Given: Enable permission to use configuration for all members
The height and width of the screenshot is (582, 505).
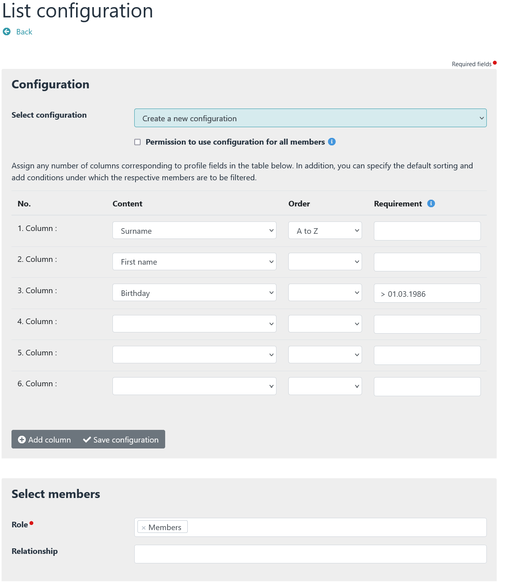Looking at the screenshot, I should click(137, 141).
